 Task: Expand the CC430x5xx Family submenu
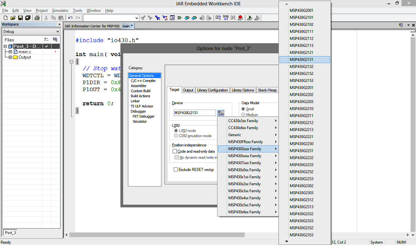[x=248, y=121]
